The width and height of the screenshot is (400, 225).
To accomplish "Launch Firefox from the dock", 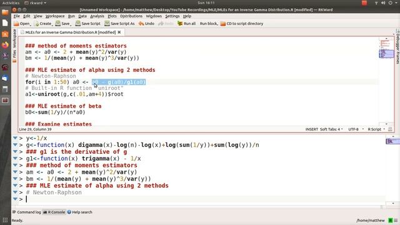I will coord(5,45).
